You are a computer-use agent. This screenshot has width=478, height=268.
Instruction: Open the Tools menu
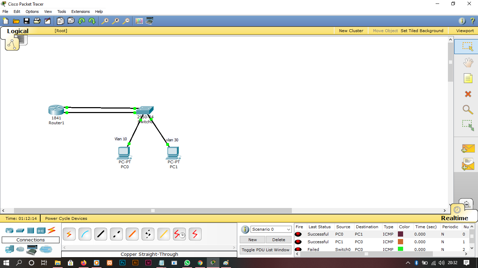[x=62, y=12]
